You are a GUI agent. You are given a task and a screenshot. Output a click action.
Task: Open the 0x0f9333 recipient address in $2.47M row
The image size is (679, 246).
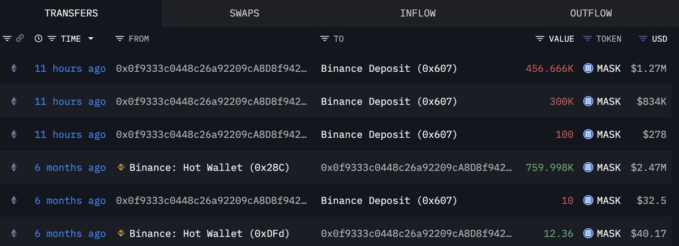(417, 168)
